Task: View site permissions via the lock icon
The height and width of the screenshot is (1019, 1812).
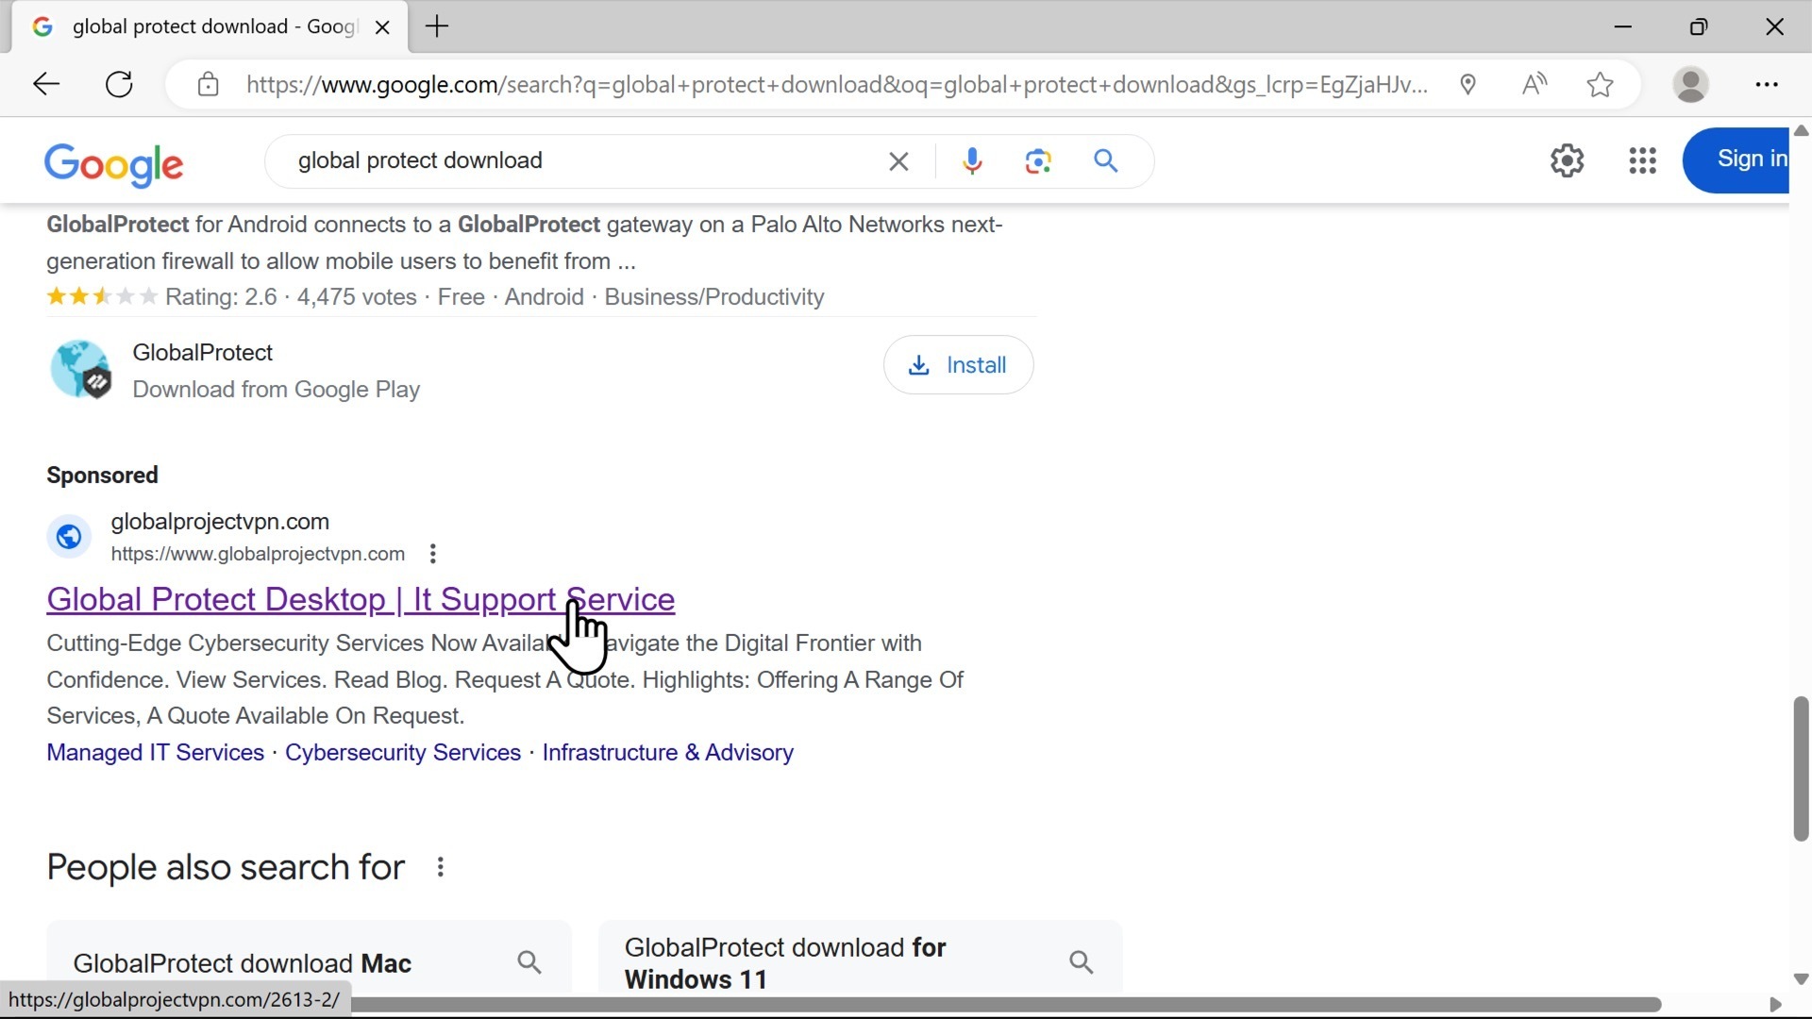Action: coord(209,84)
